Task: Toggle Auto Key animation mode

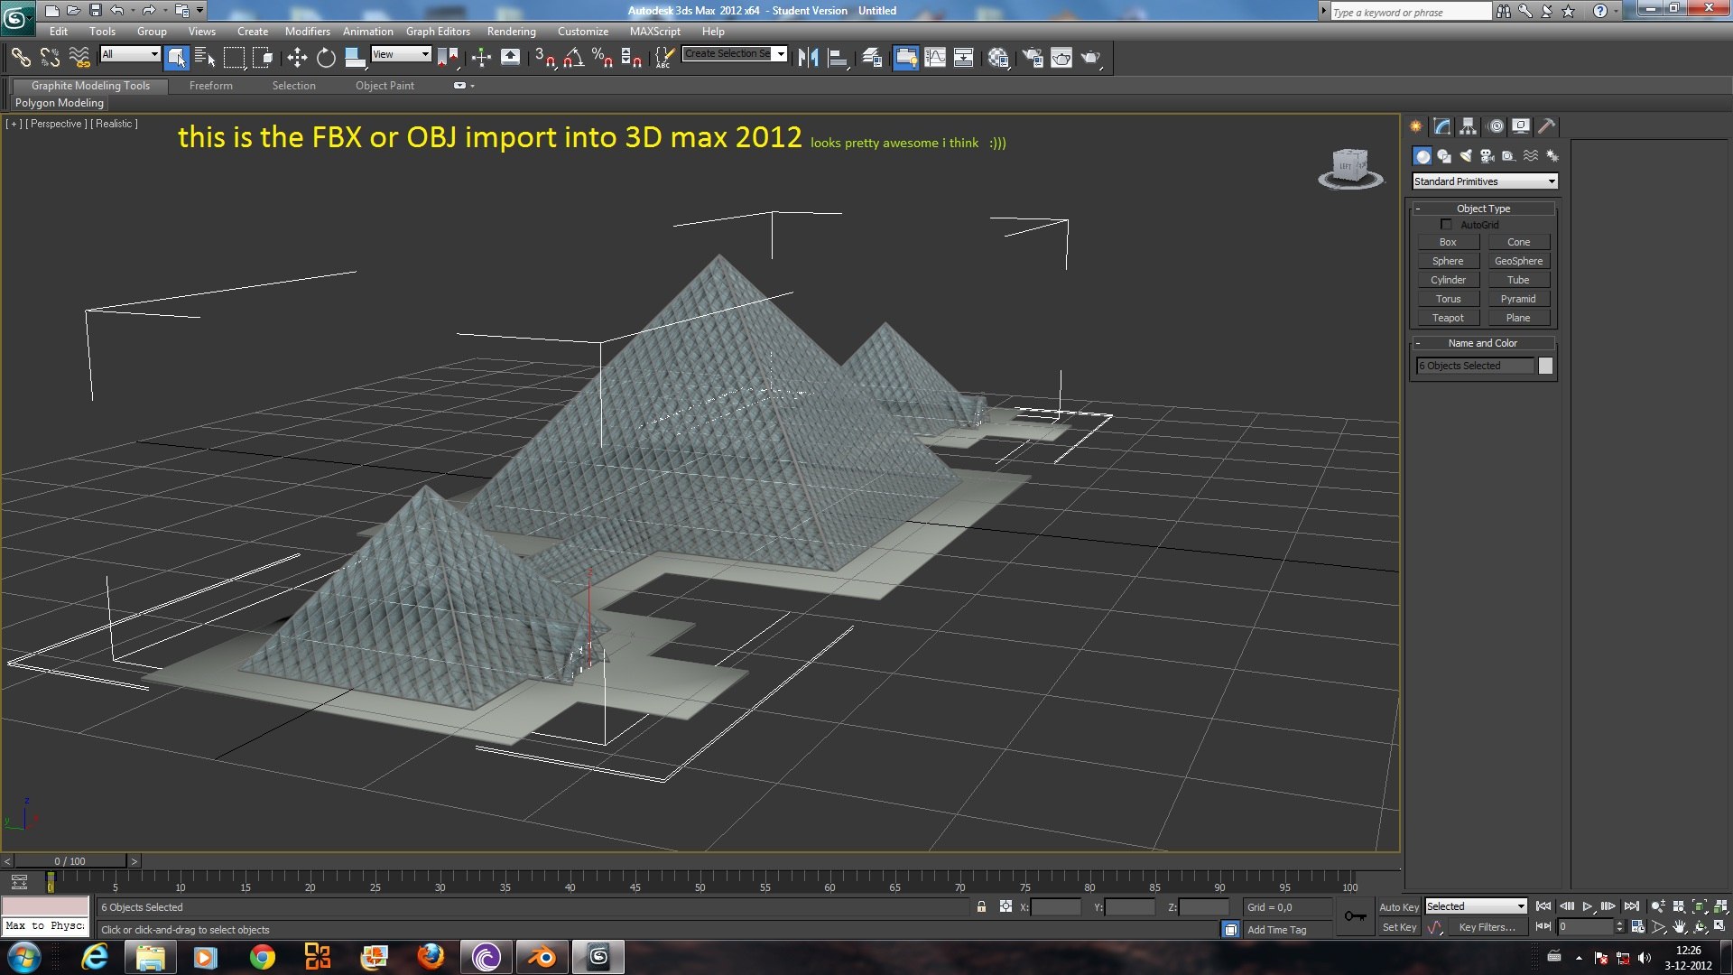Action: [x=1398, y=907]
